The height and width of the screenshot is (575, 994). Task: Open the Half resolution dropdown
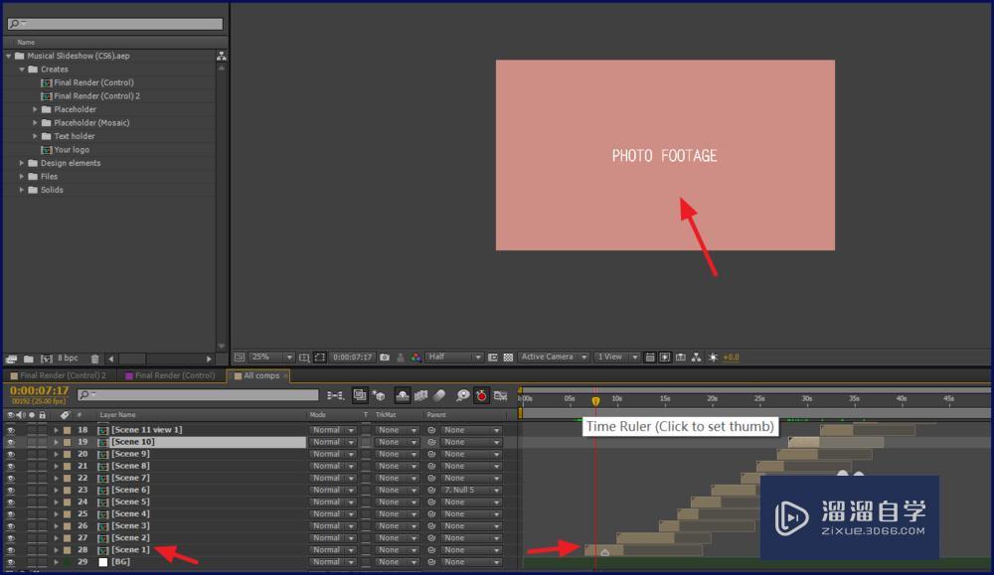coord(454,358)
